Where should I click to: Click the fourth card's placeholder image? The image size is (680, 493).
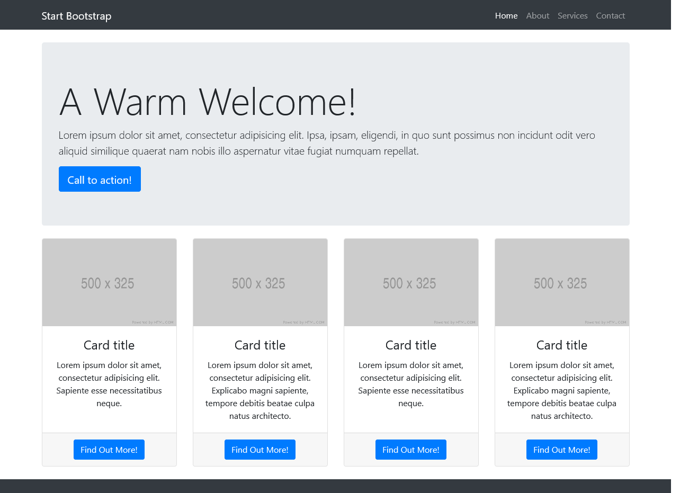click(562, 282)
